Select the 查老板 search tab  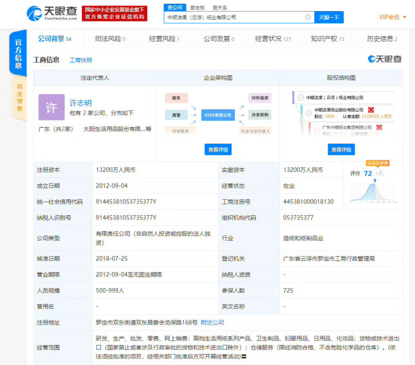tap(198, 8)
